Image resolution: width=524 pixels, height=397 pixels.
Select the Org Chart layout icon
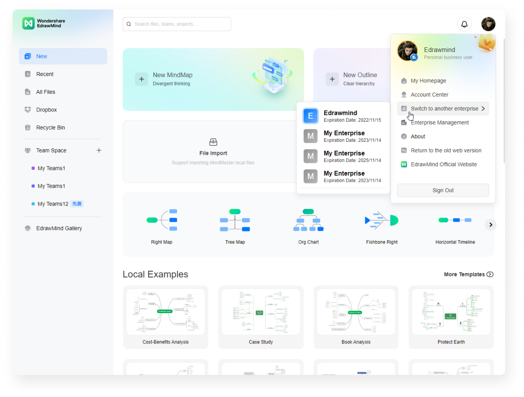pos(308,220)
